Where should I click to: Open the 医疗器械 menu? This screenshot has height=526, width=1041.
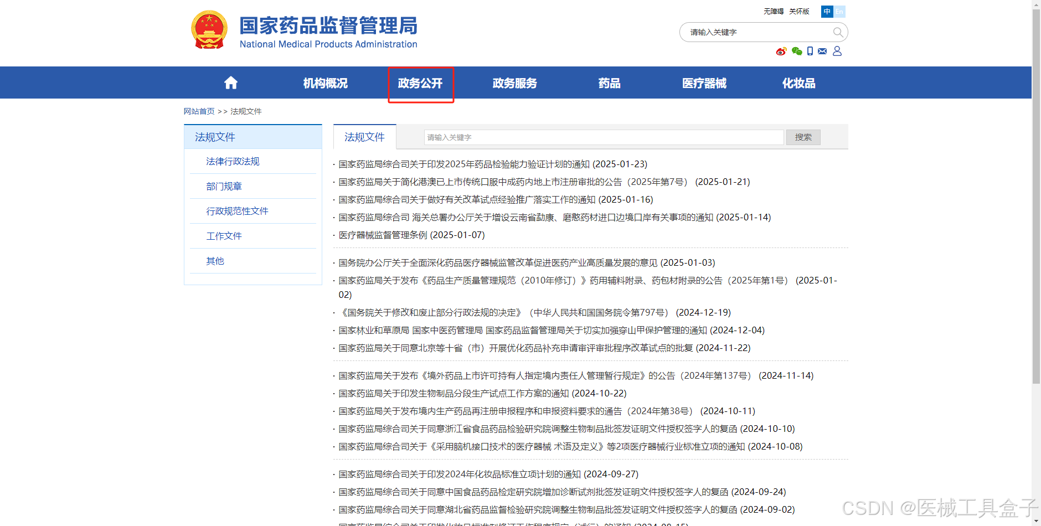pyautogui.click(x=704, y=83)
